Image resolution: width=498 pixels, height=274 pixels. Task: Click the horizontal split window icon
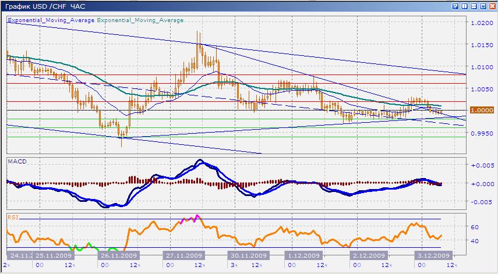(473, 6)
